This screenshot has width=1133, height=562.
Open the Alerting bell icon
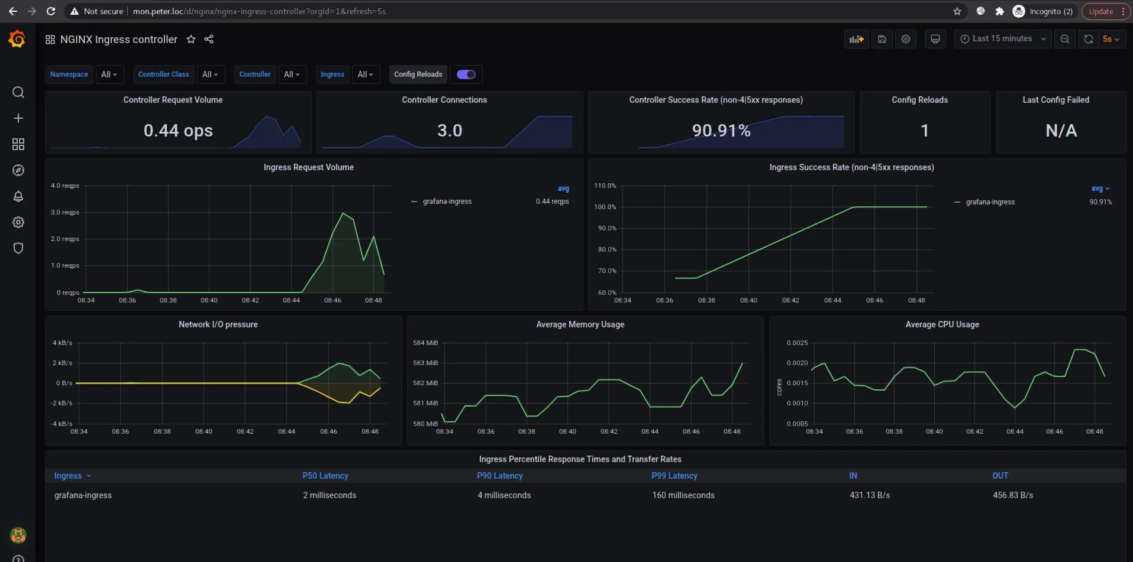(x=18, y=196)
